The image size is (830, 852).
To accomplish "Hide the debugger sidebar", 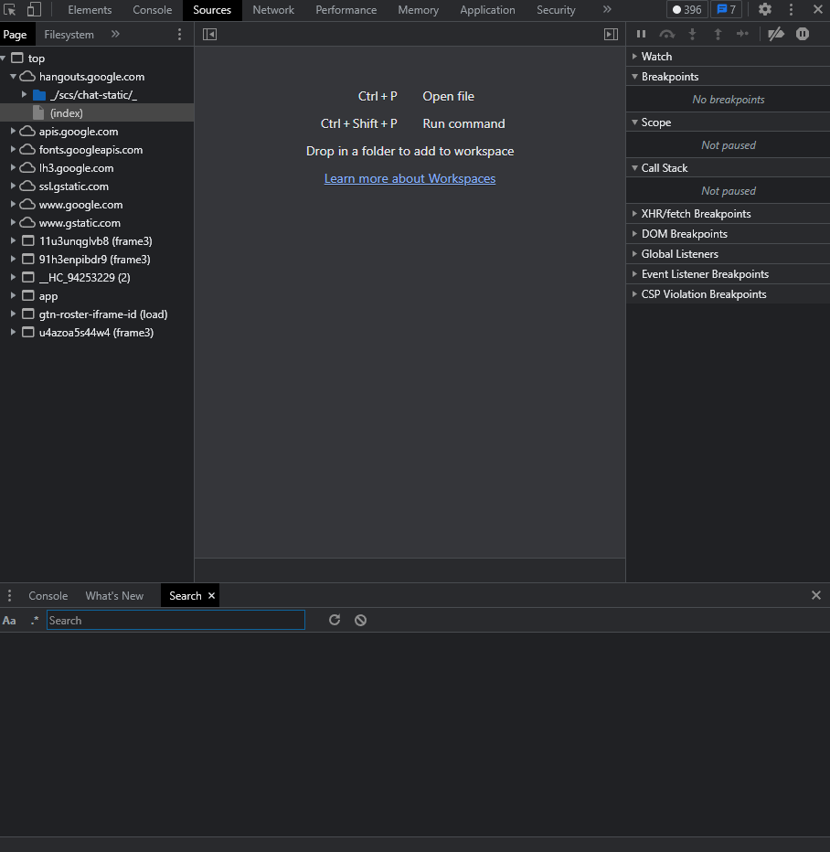I will point(612,34).
